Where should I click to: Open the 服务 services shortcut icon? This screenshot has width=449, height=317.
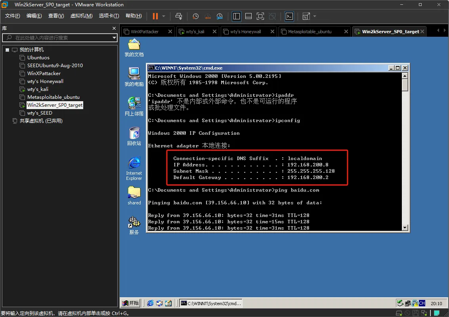(134, 225)
